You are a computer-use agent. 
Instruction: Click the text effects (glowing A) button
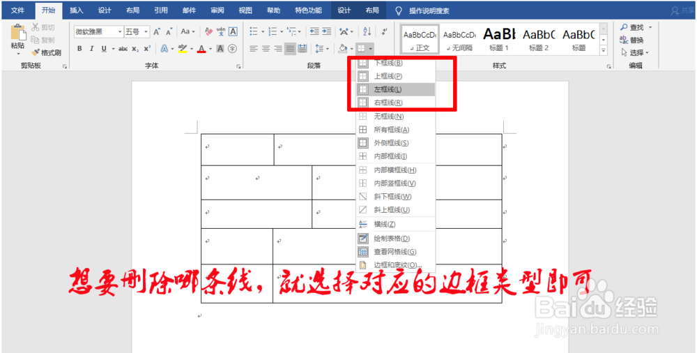click(164, 49)
